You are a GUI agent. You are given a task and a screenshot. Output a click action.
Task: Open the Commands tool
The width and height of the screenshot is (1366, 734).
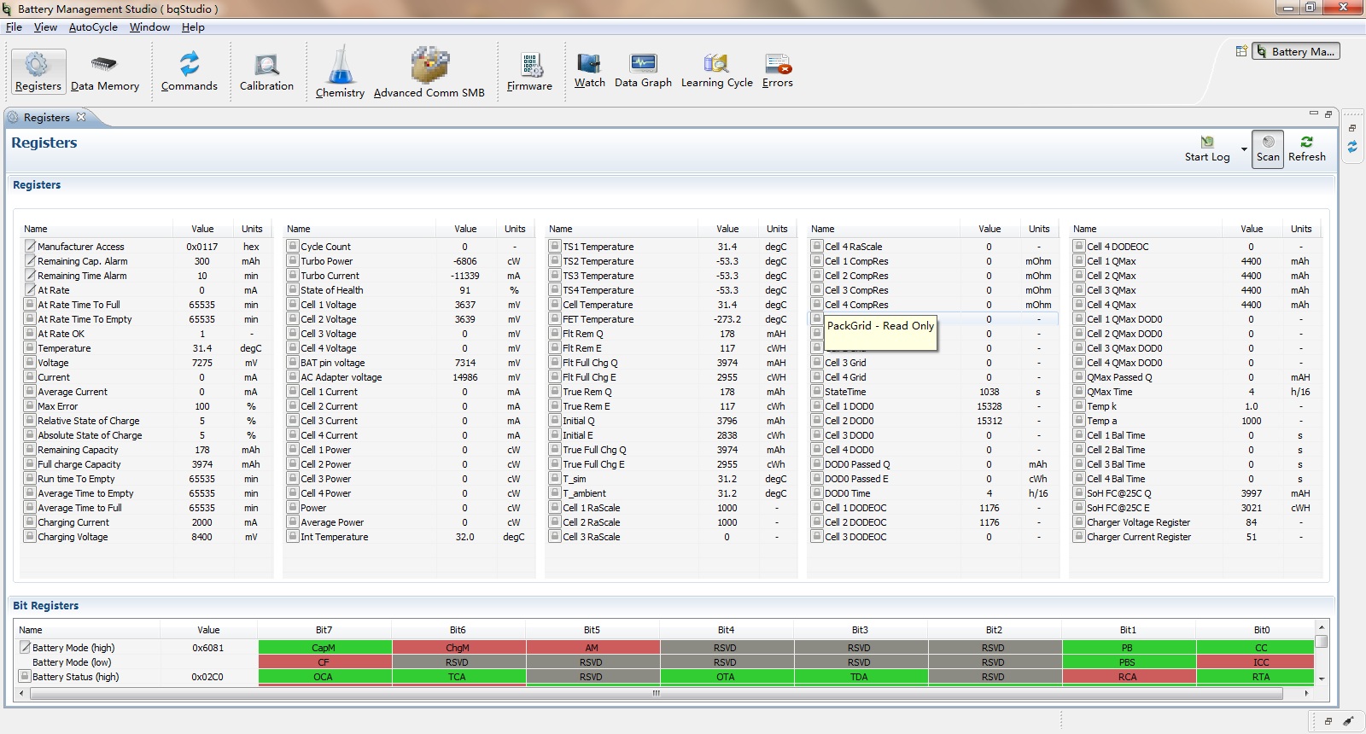click(x=190, y=72)
